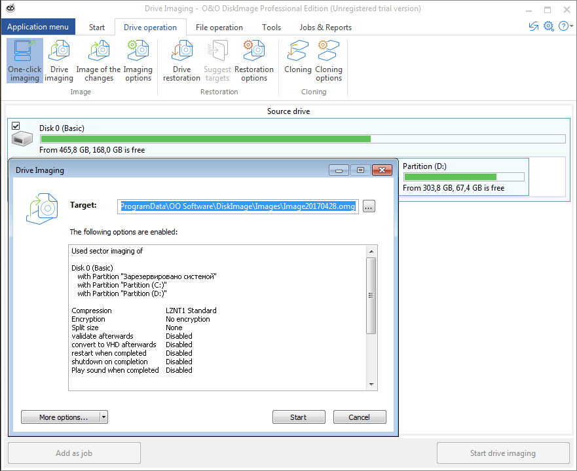The width and height of the screenshot is (577, 471).
Task: Open the Application menu
Action: tap(38, 27)
